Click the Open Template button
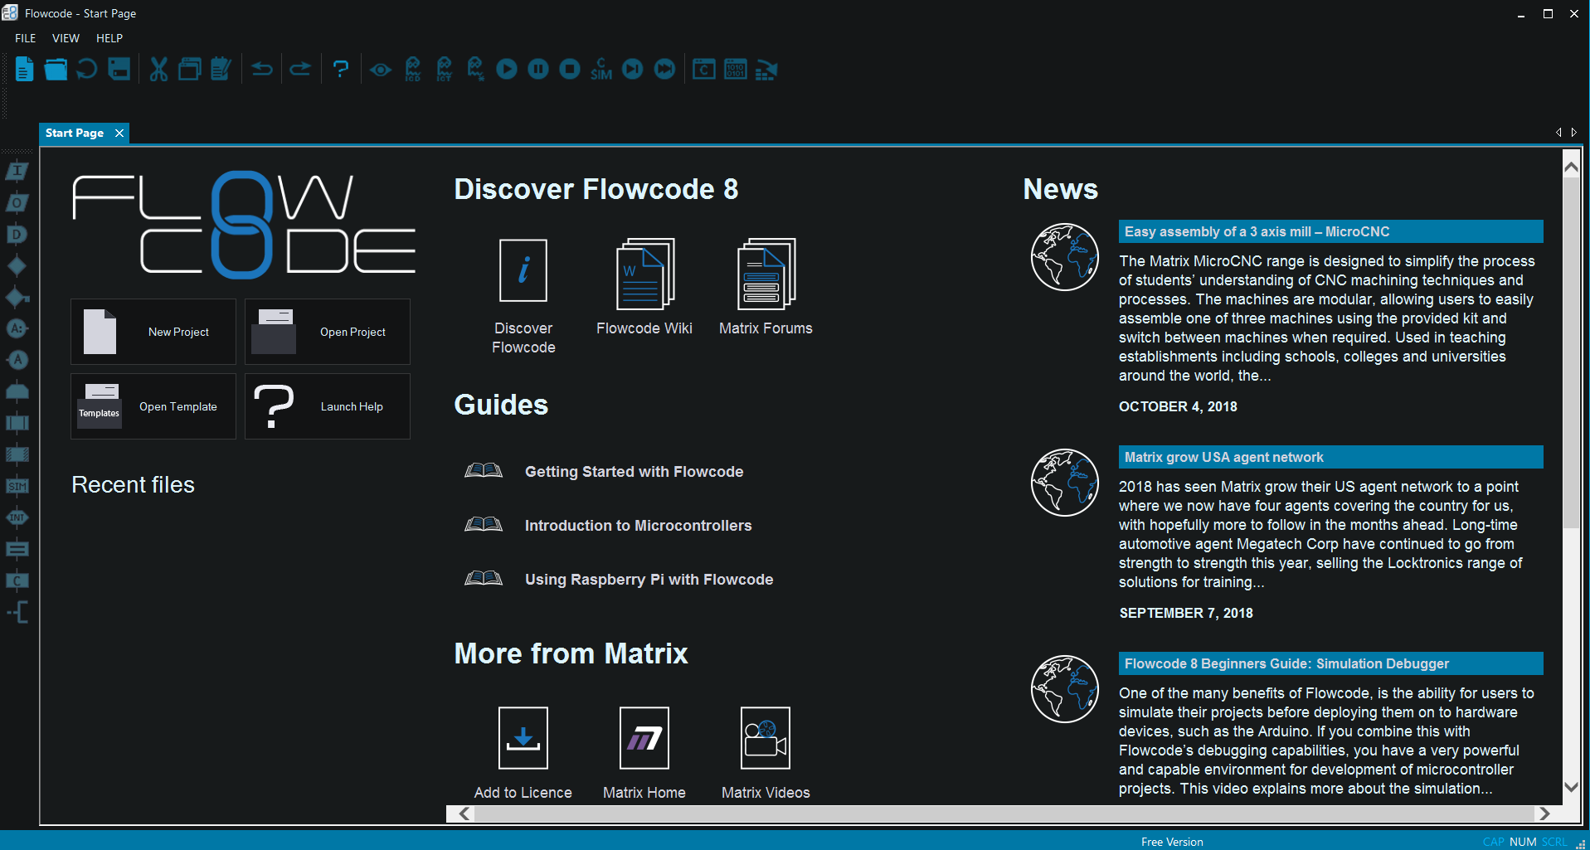1590x850 pixels. click(153, 406)
